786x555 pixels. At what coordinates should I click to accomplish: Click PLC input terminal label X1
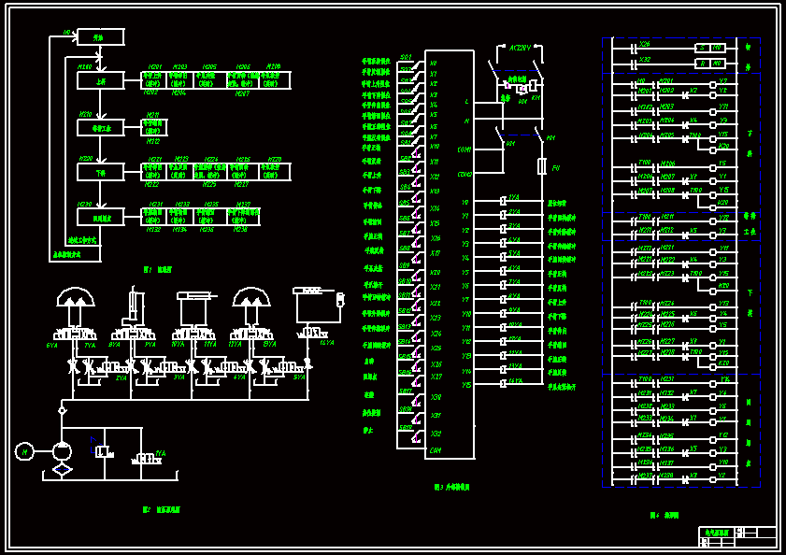(x=433, y=74)
